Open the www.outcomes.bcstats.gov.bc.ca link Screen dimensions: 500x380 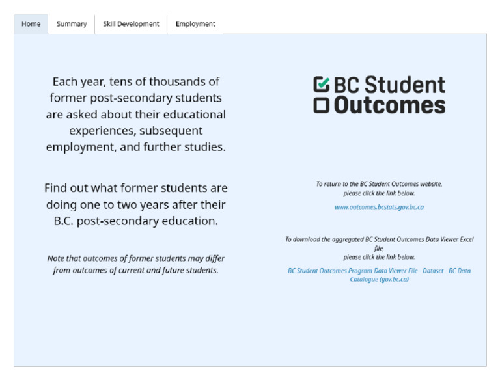(379, 207)
